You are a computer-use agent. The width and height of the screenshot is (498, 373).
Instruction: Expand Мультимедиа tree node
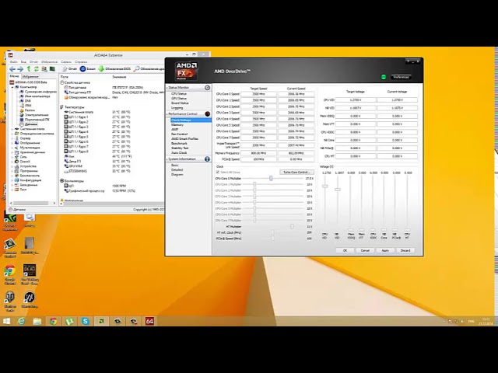12,148
